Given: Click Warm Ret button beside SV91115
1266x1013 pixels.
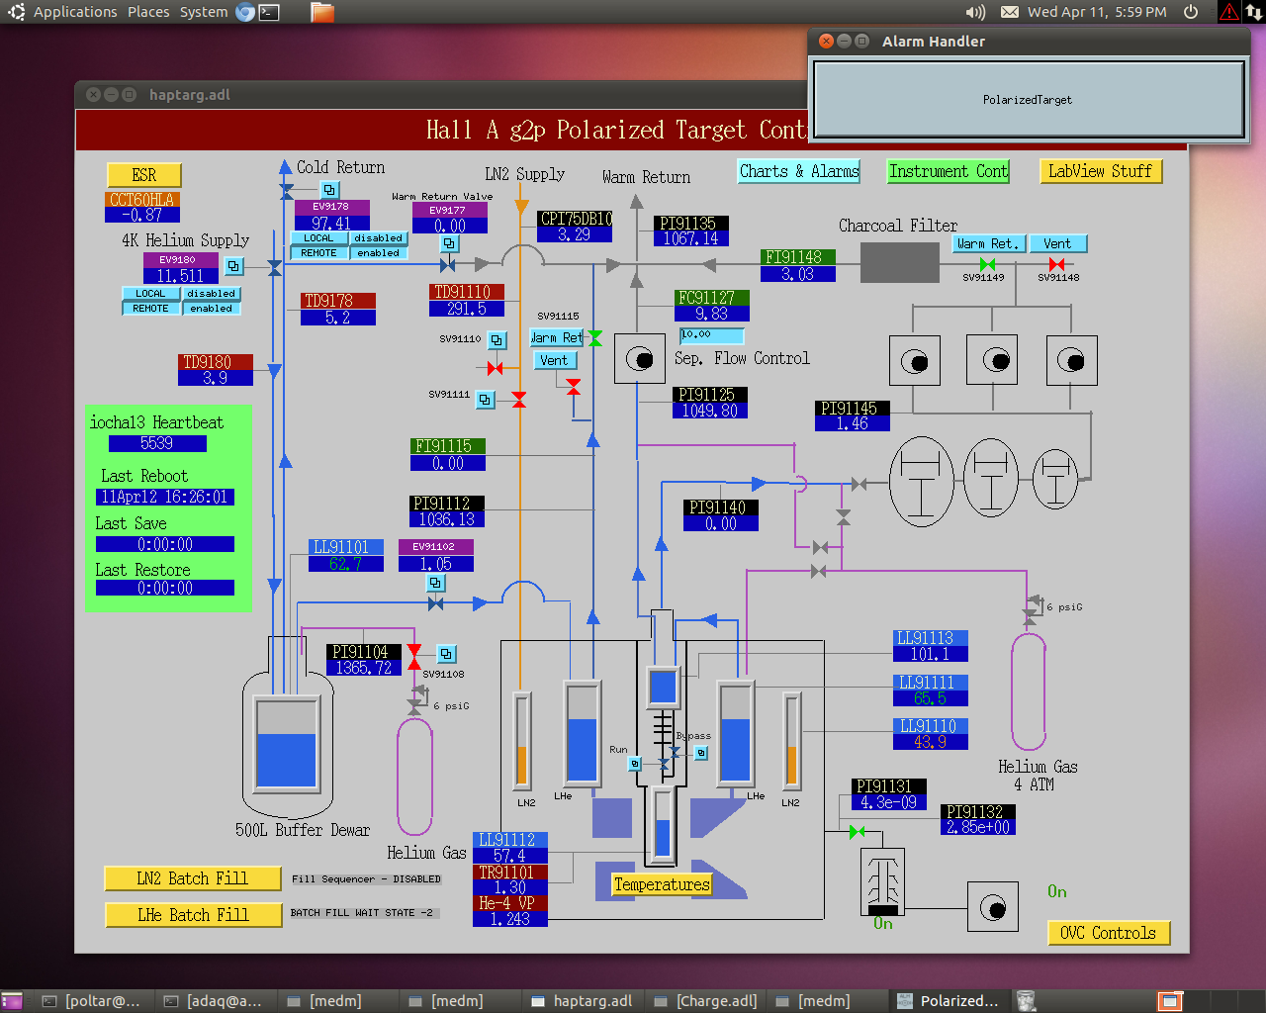Looking at the screenshot, I should (x=557, y=337).
